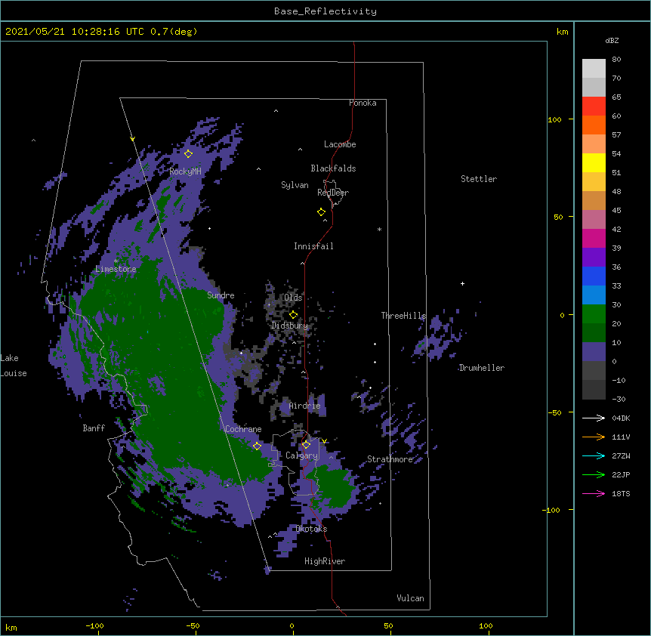
Task: Click the Calgary city label
Action: tap(302, 455)
